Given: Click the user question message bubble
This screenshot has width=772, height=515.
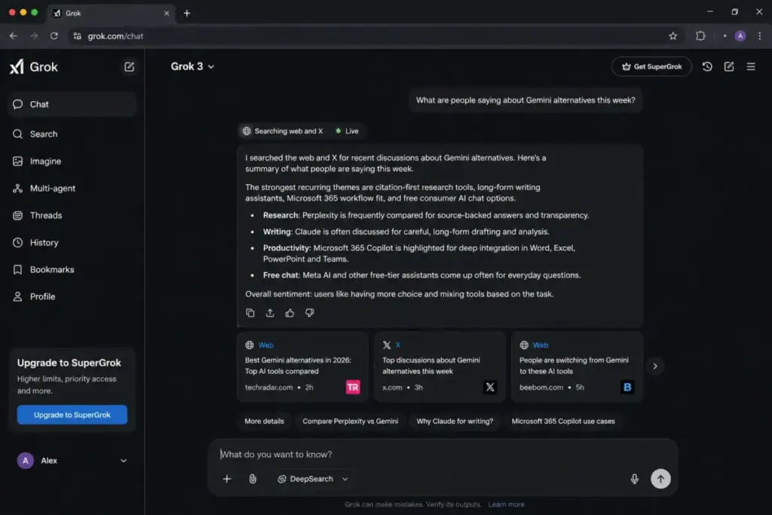Looking at the screenshot, I should pos(525,100).
